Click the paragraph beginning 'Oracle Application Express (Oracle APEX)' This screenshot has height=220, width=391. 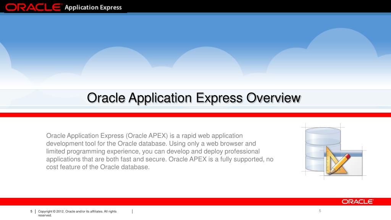(x=160, y=151)
